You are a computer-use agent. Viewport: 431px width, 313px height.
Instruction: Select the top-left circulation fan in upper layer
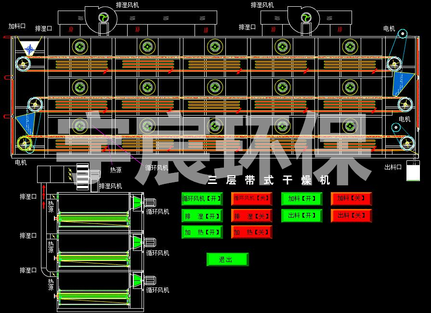point(80,47)
